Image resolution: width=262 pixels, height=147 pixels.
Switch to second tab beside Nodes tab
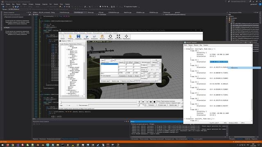[x=69, y=41]
